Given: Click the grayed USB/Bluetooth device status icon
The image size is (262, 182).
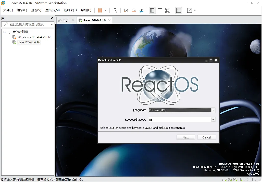Looking at the screenshot, I should click(x=246, y=180).
